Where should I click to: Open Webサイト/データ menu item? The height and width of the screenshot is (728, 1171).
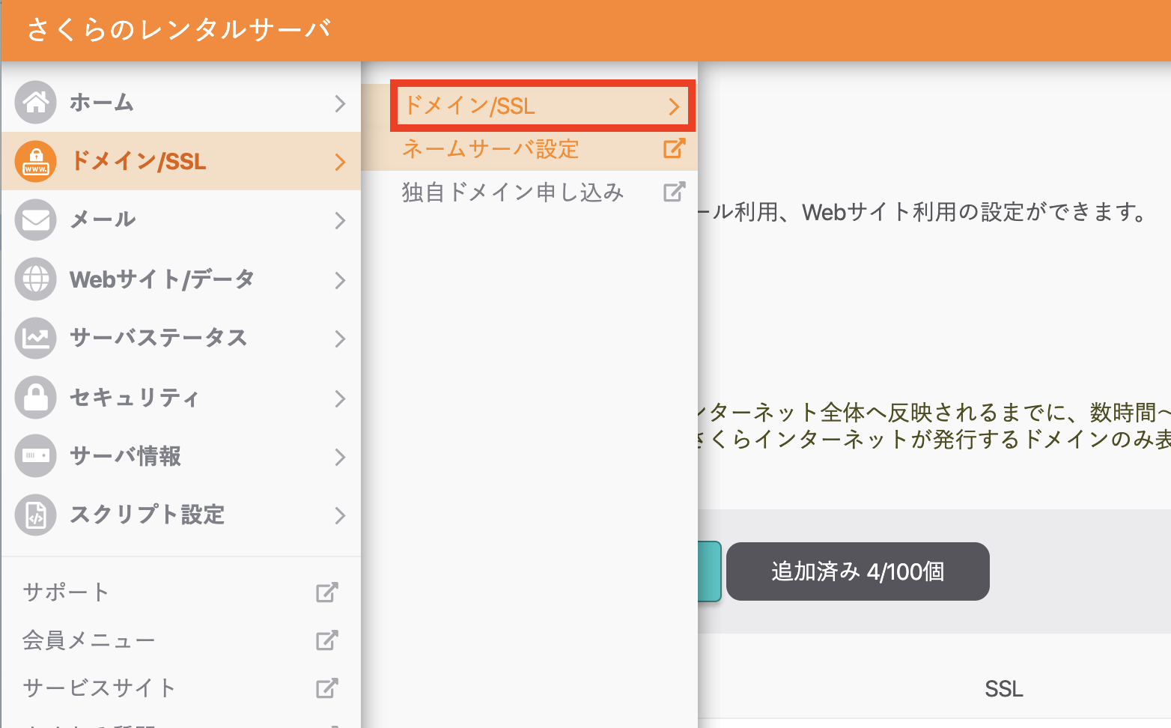tap(181, 279)
